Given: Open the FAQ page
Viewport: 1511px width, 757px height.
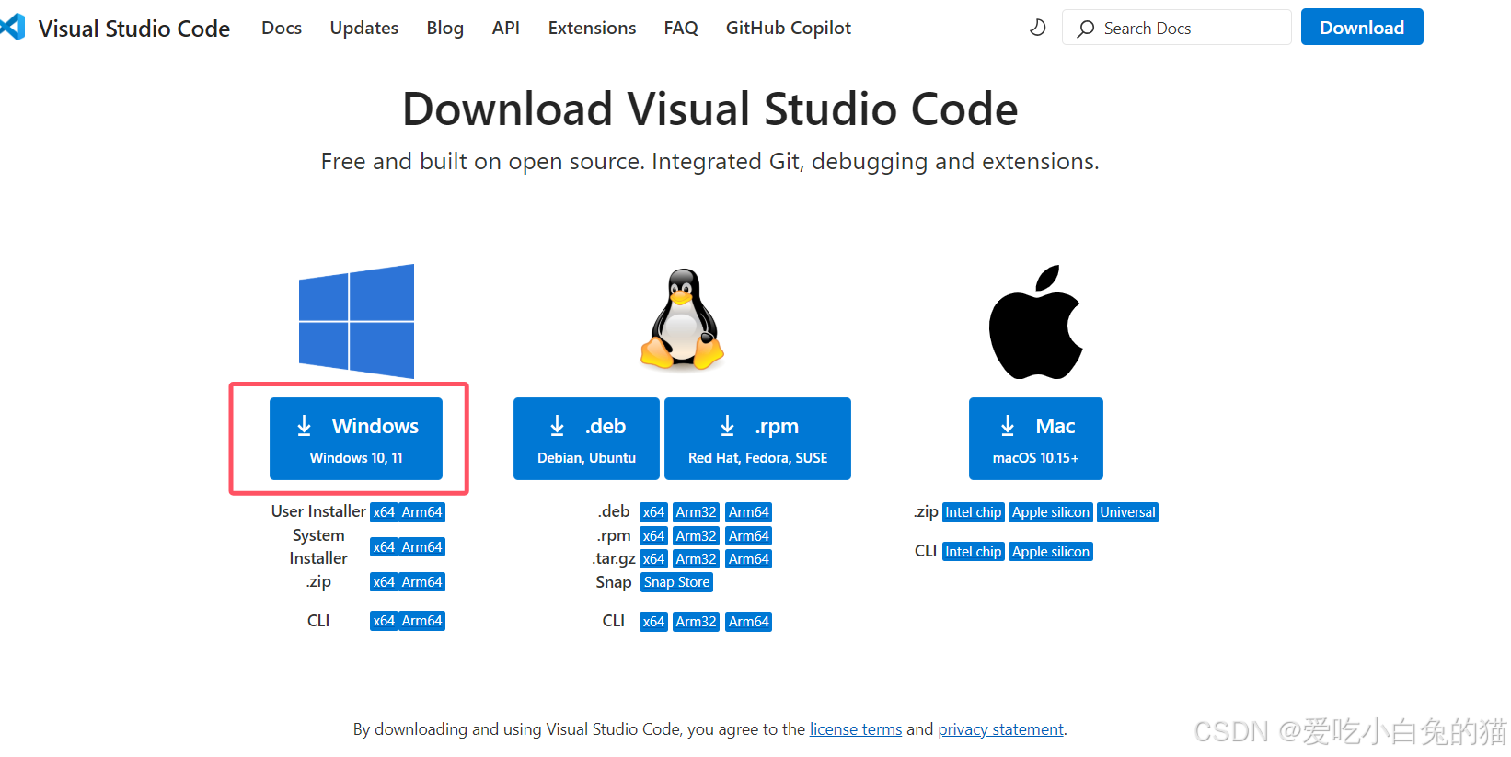Looking at the screenshot, I should (681, 28).
